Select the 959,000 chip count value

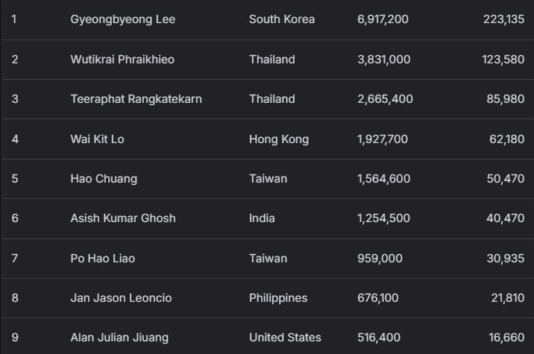[x=380, y=259]
